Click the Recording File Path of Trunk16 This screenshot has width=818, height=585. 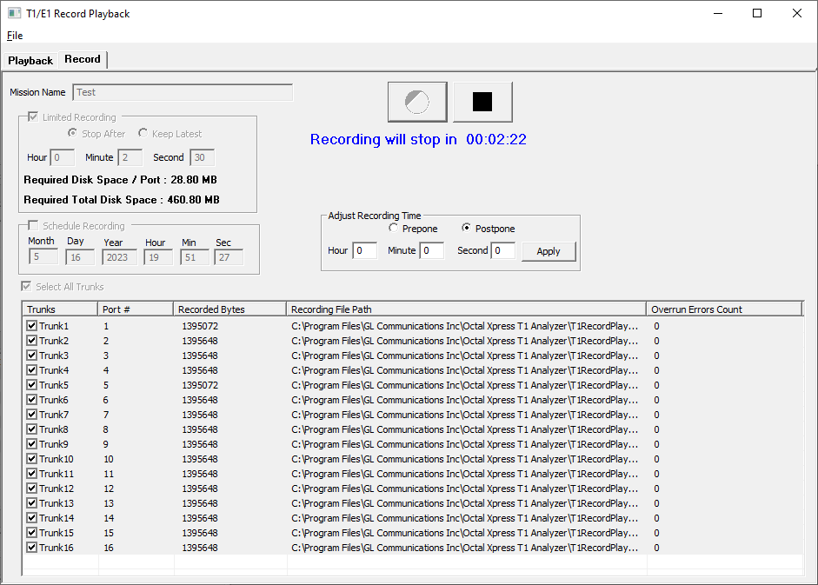464,548
